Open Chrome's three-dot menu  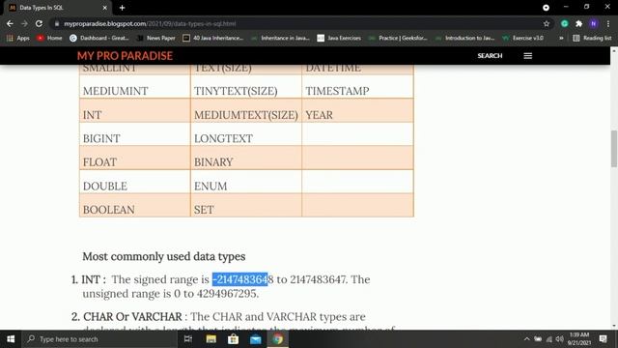[x=608, y=23]
